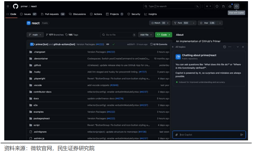The width and height of the screenshot is (255, 154).
Task: Open the Projects tab
Action: point(114,14)
